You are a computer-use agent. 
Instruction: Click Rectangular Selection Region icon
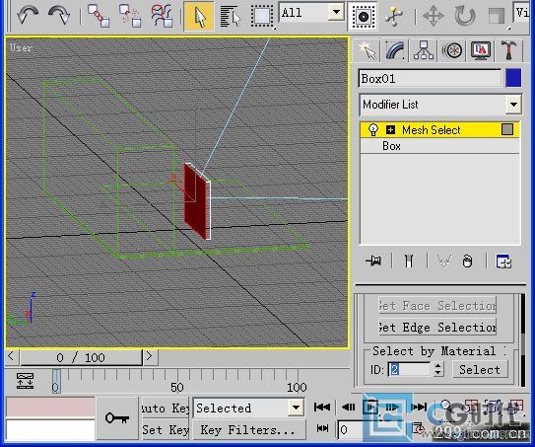click(x=262, y=16)
